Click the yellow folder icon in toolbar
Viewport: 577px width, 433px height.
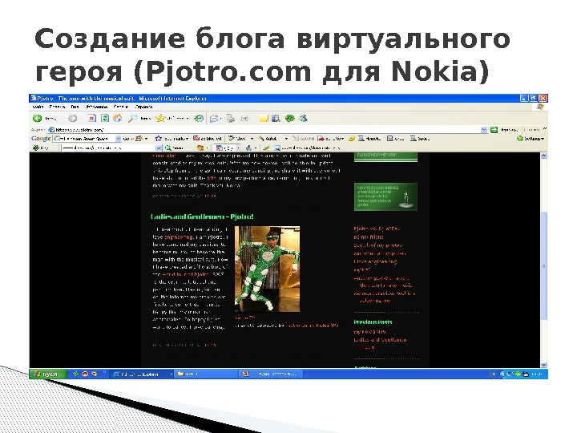(264, 118)
